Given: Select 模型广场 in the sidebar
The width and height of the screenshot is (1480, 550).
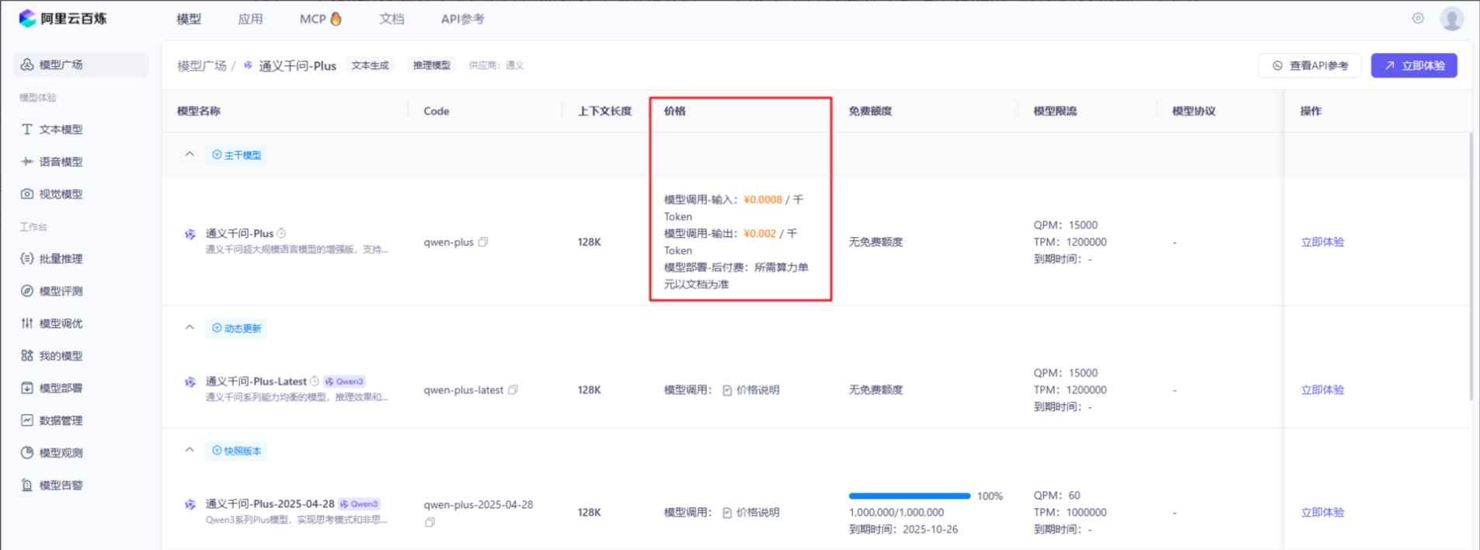Looking at the screenshot, I should [x=81, y=64].
